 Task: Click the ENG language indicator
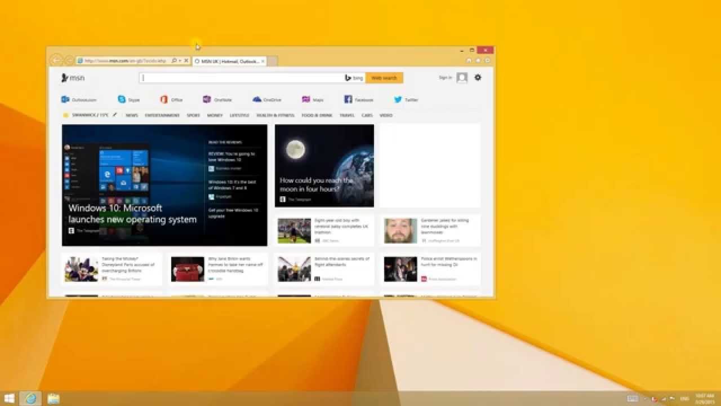tap(684, 399)
